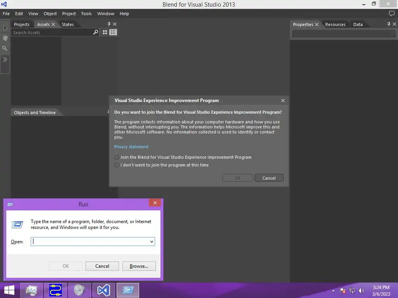Open the speaker application on taskbar
Screen dimensions: 398x298
[79, 290]
